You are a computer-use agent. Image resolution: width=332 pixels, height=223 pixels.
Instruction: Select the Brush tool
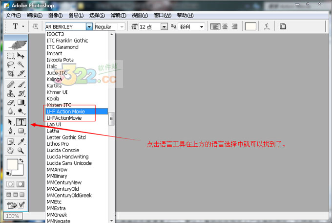(21, 85)
